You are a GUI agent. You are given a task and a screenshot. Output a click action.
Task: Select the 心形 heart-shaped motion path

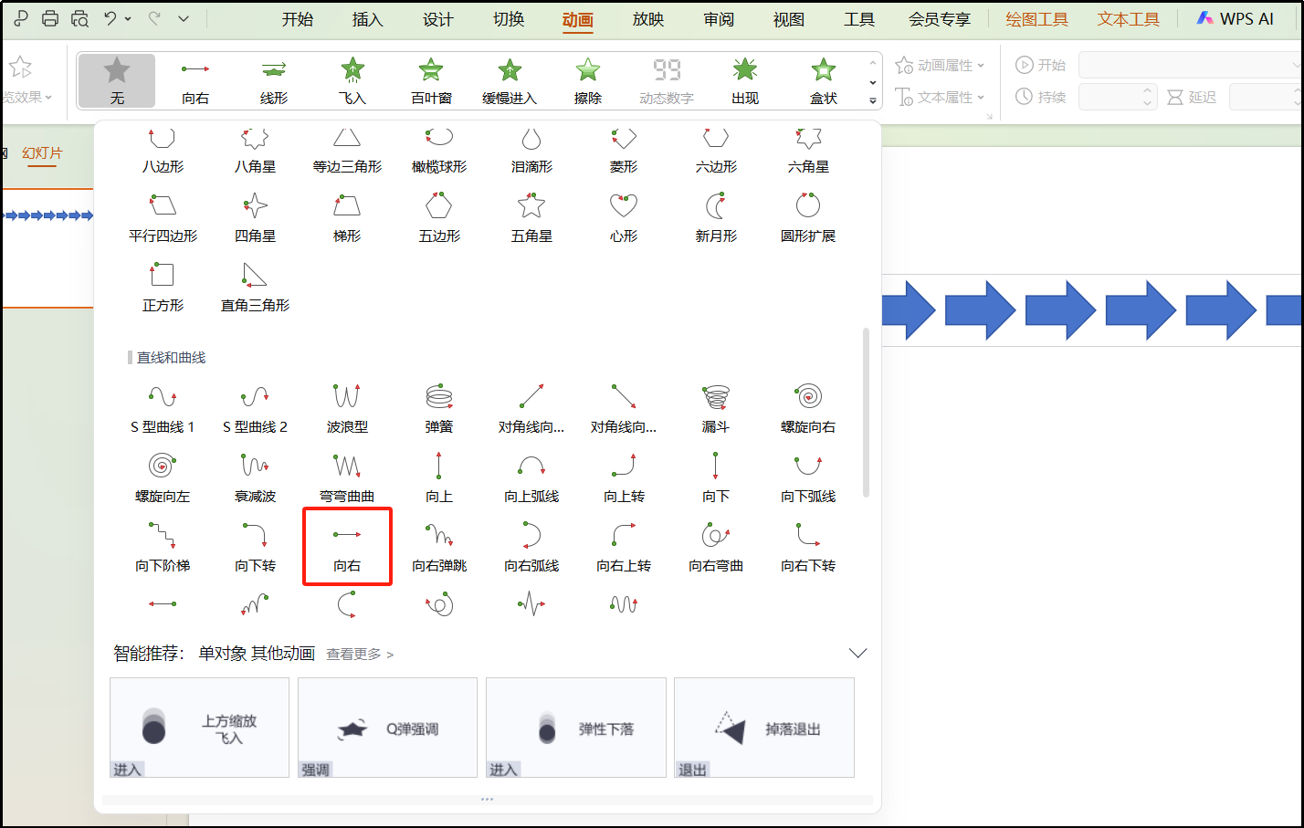click(x=623, y=216)
